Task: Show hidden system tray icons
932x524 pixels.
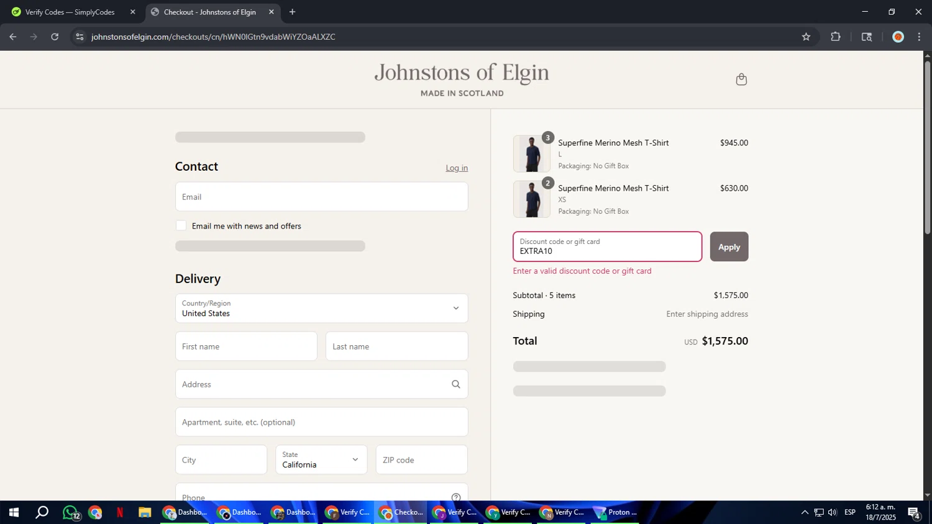Action: tap(805, 513)
